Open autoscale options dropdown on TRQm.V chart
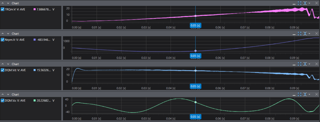The image size is (320, 122). pos(309,3)
